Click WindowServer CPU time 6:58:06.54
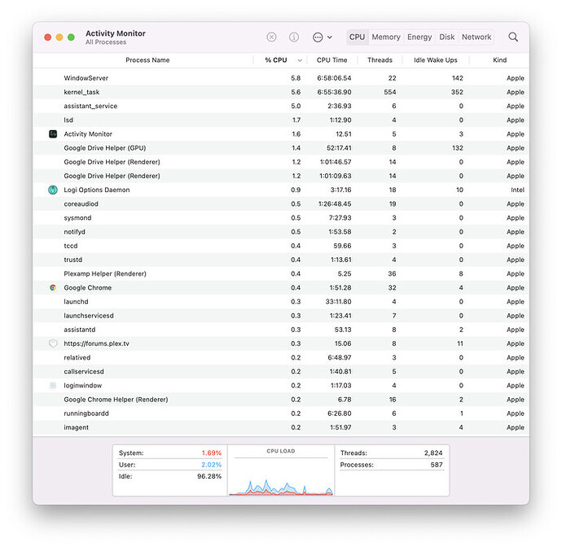562x547 pixels. coord(334,78)
